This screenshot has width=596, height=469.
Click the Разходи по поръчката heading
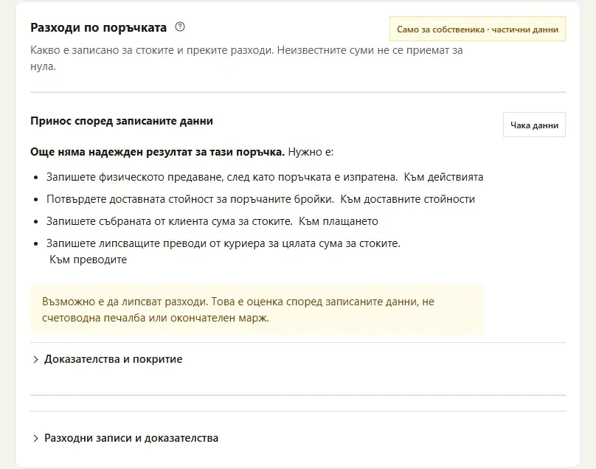click(98, 28)
